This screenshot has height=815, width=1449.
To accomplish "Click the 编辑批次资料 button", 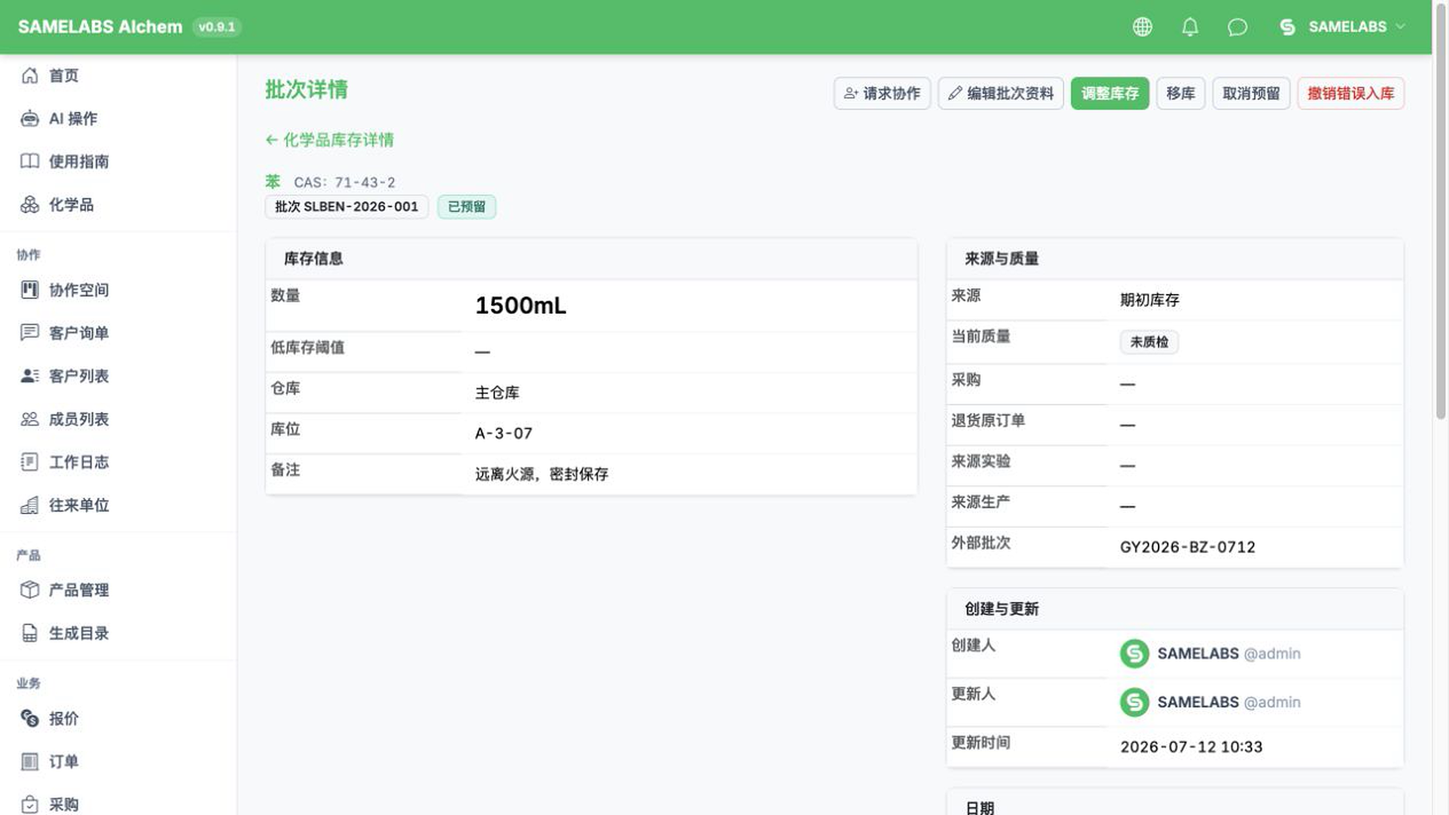I will point(1001,93).
